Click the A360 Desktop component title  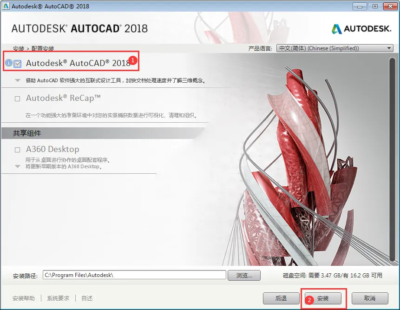(x=52, y=149)
